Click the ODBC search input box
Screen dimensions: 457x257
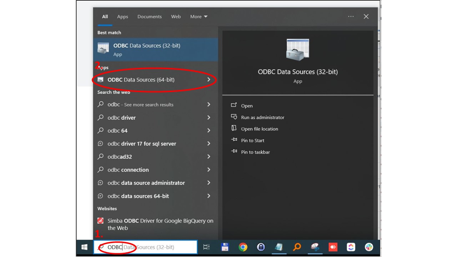point(146,247)
